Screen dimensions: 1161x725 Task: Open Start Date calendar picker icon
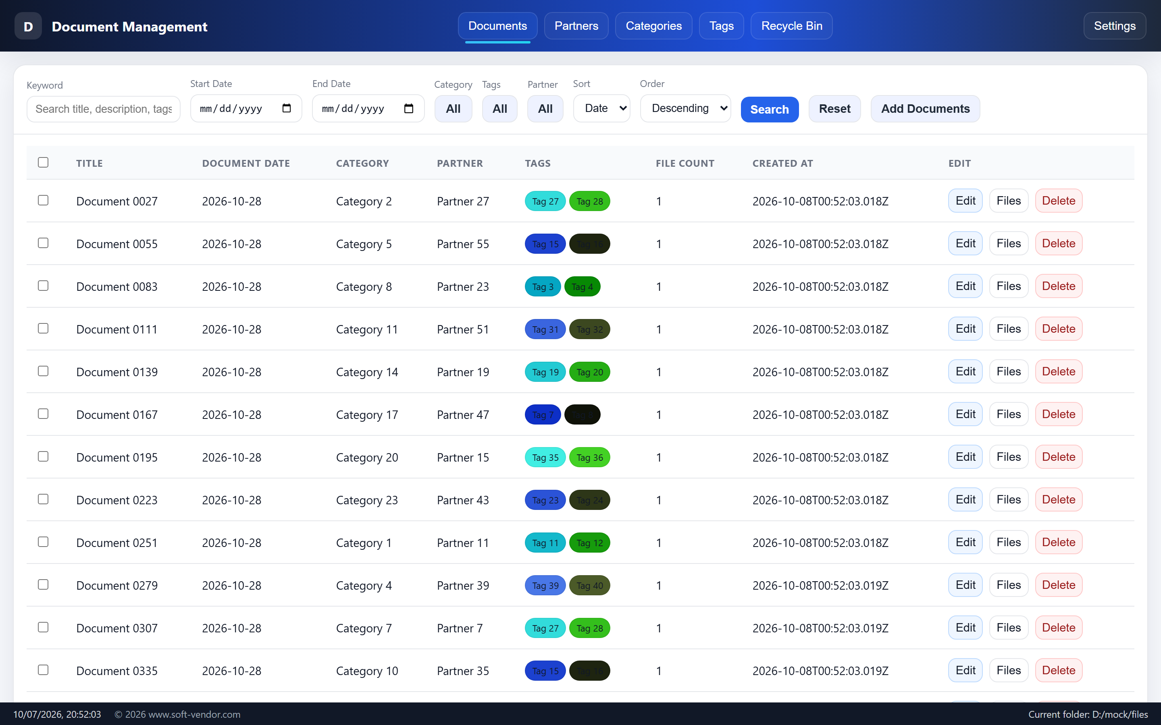pos(286,108)
